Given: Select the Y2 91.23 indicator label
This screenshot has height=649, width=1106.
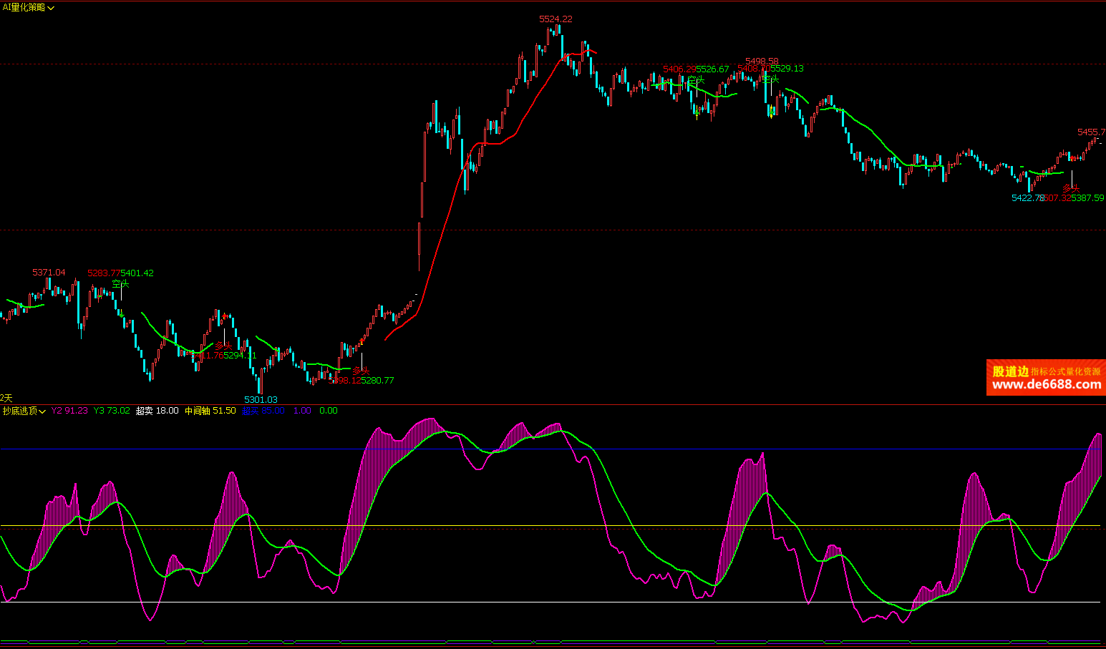Looking at the screenshot, I should 69,411.
